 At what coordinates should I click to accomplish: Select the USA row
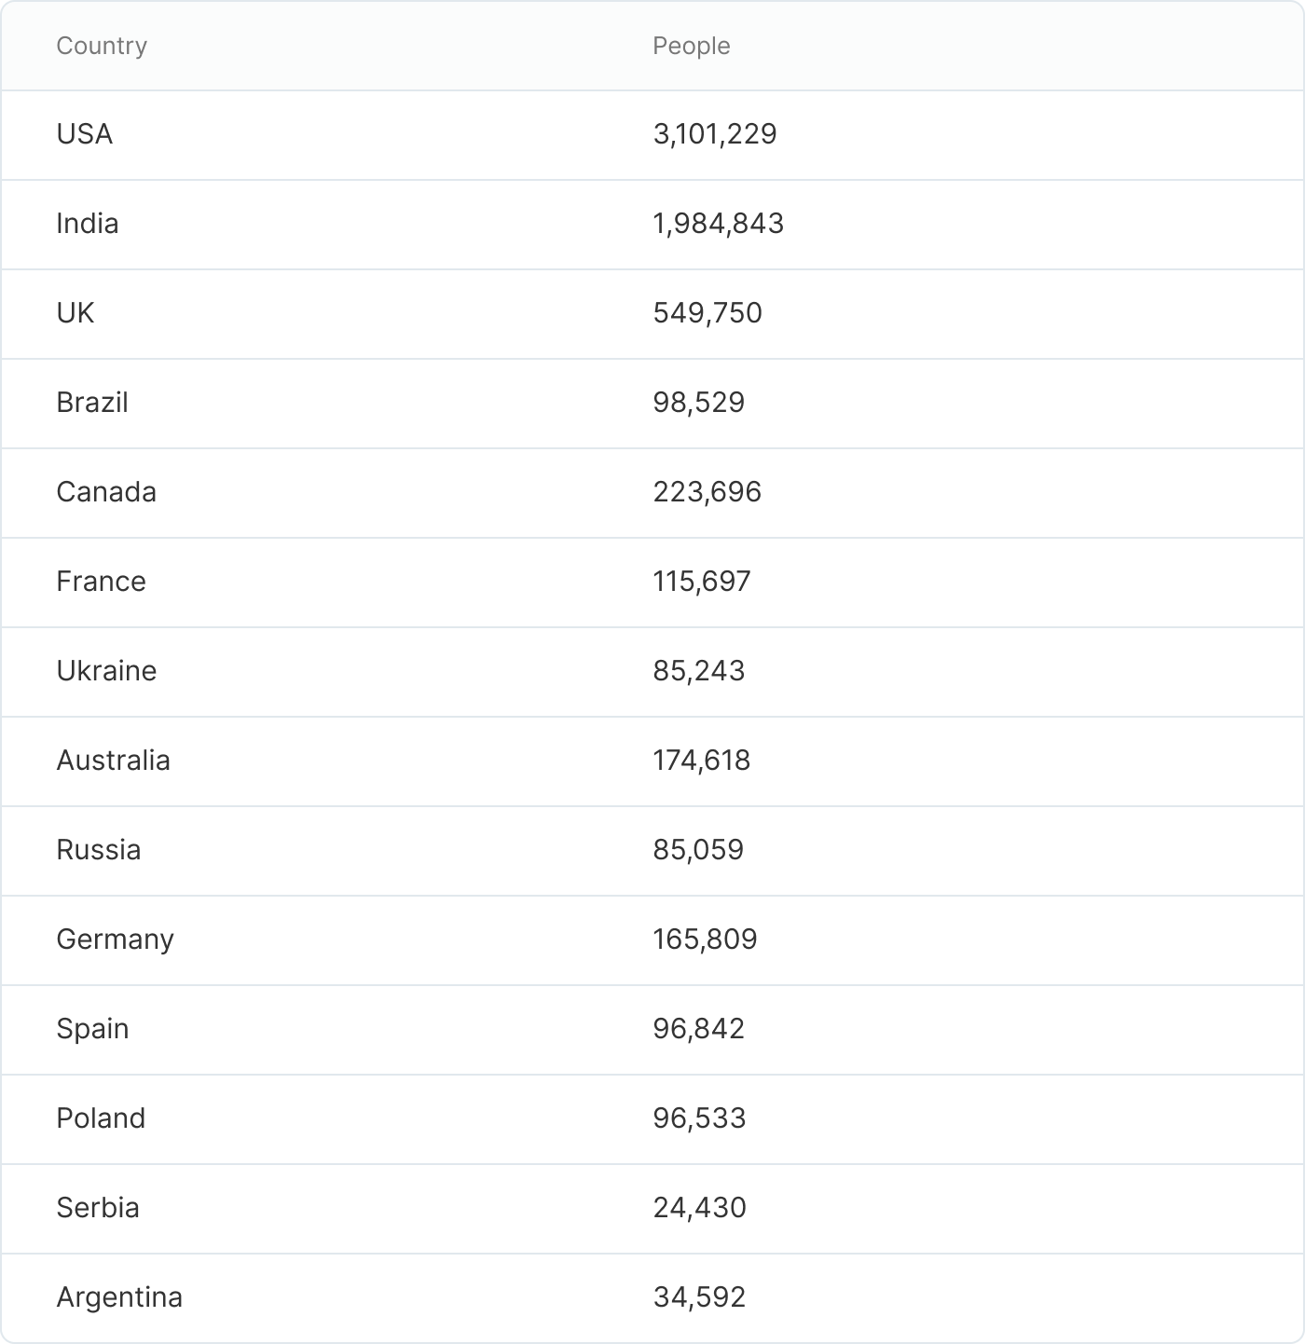point(85,134)
